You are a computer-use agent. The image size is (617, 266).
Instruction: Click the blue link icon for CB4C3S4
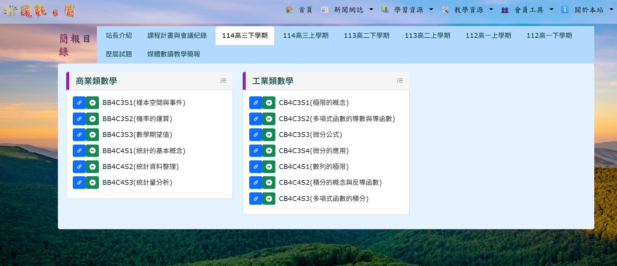[x=256, y=151]
